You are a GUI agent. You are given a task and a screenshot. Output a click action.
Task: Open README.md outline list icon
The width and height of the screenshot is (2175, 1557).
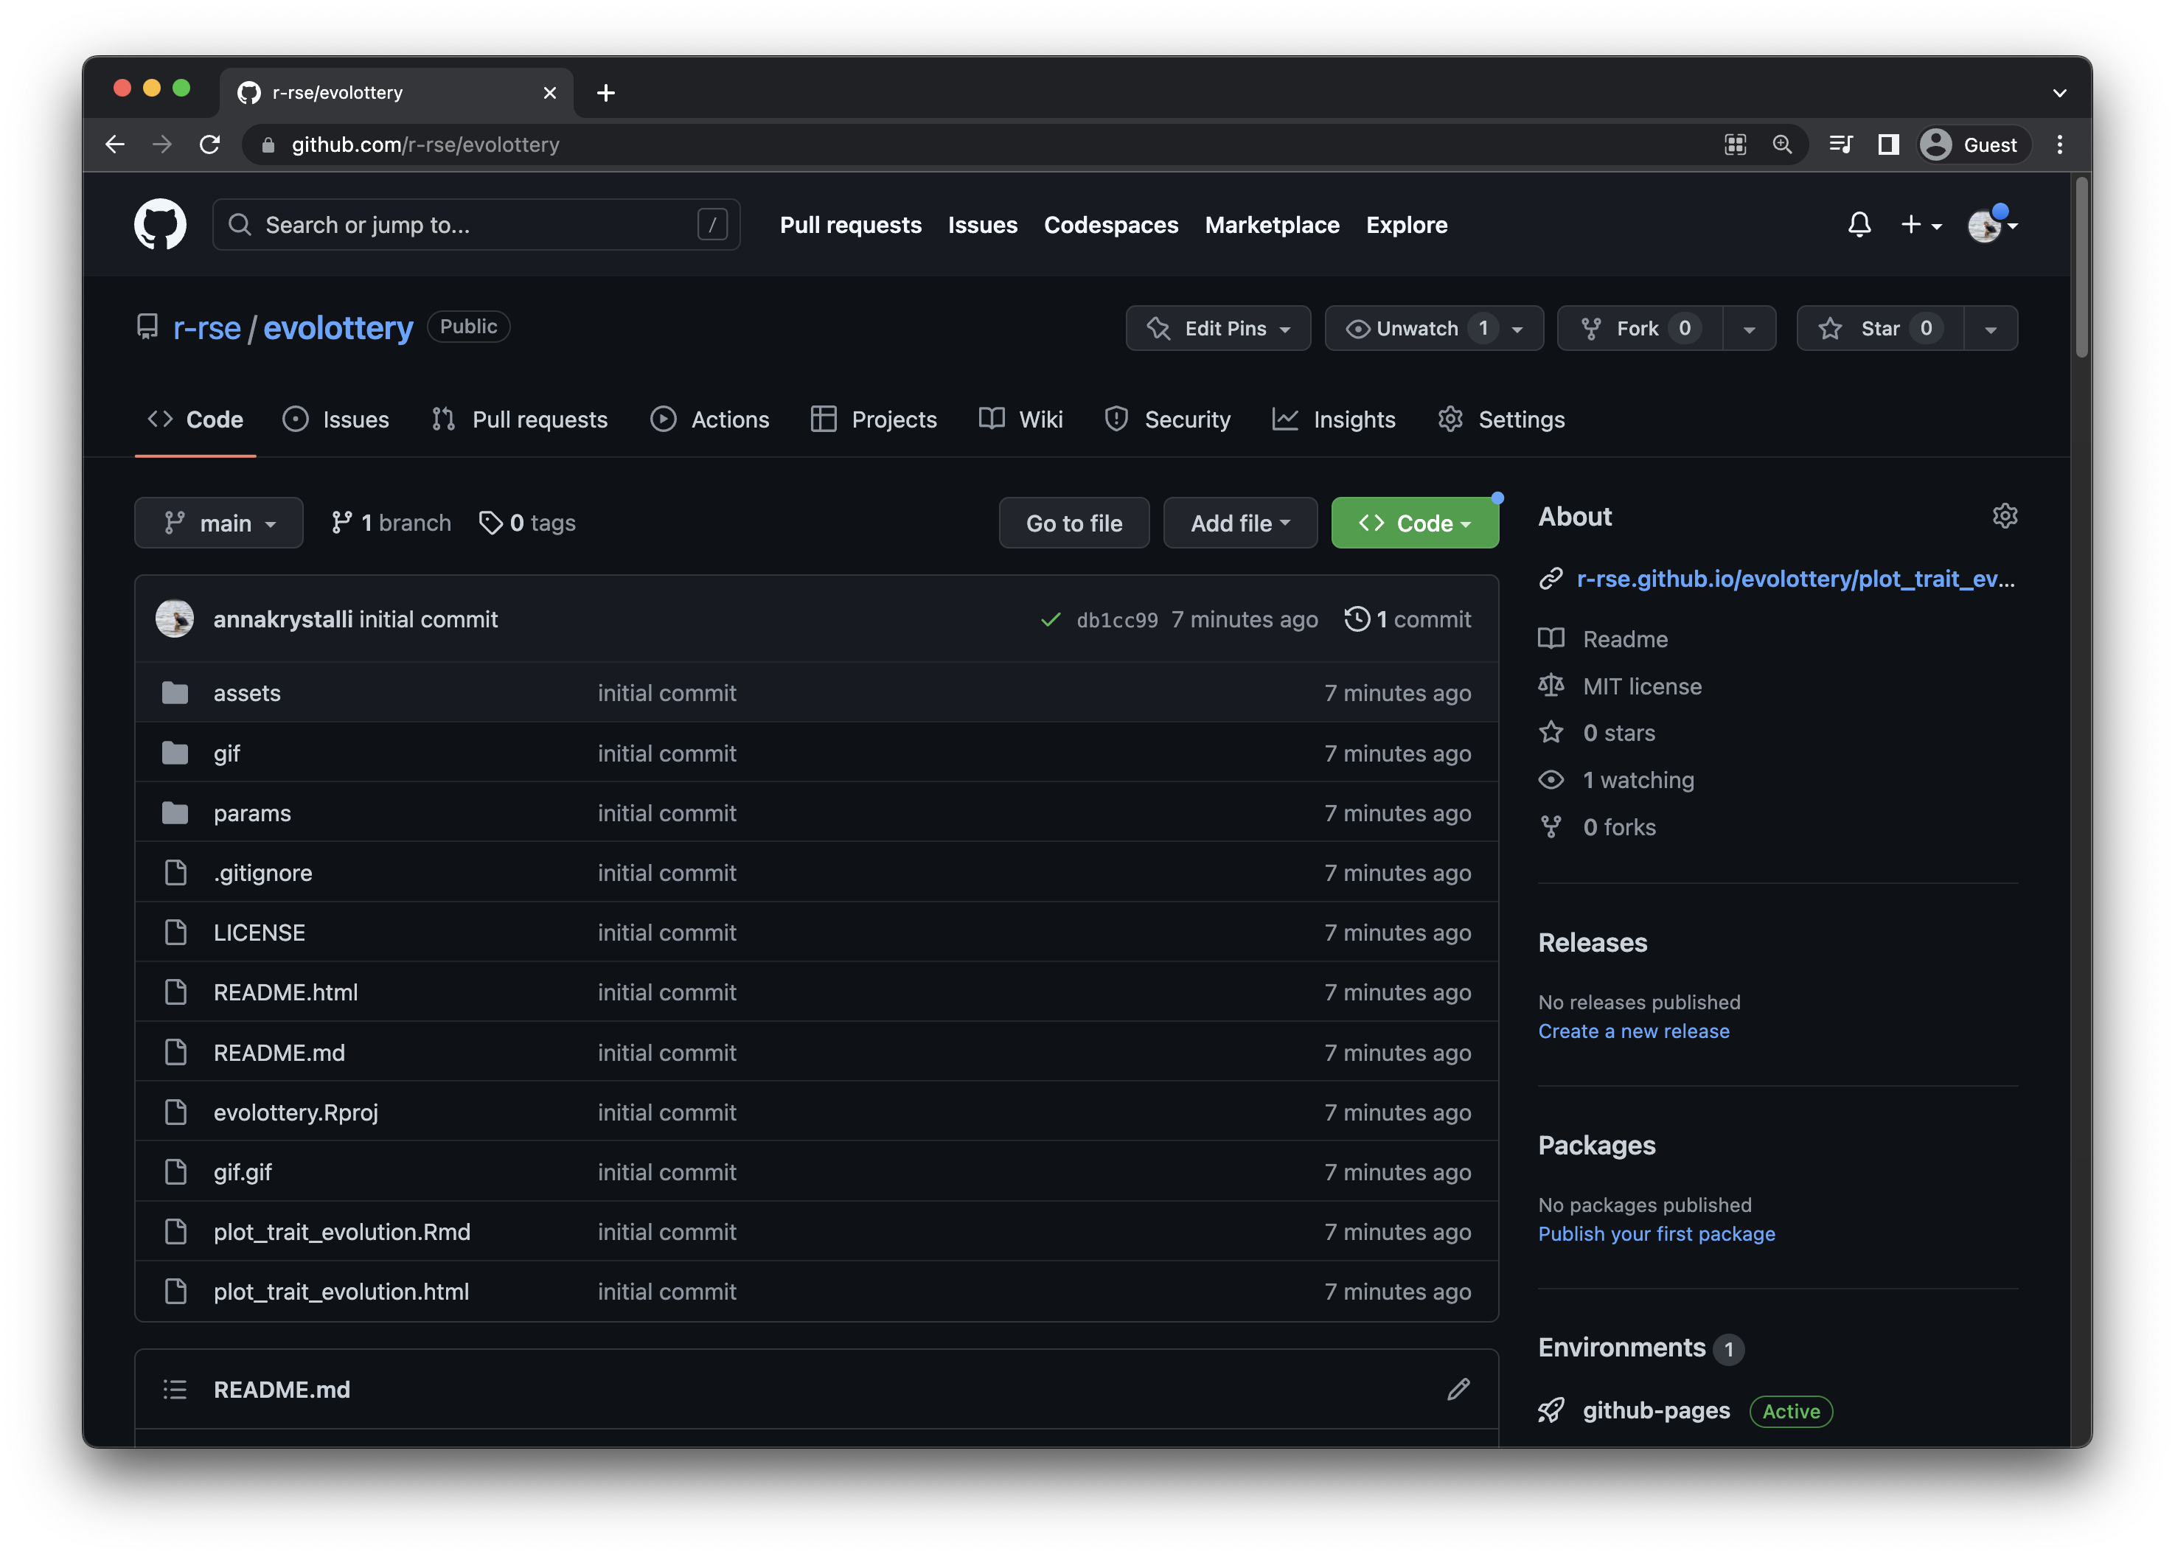click(175, 1388)
